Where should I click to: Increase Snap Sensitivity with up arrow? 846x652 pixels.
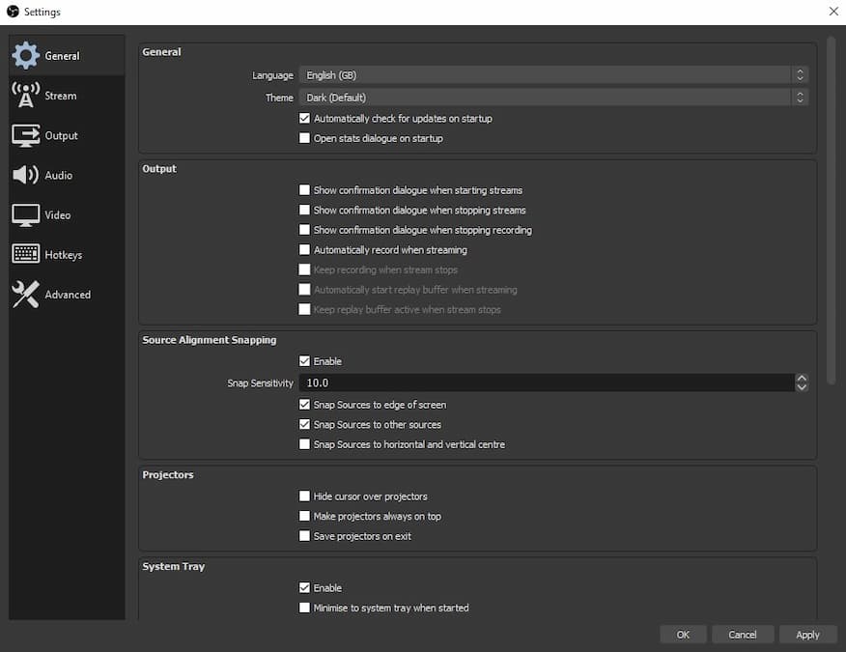pyautogui.click(x=802, y=379)
